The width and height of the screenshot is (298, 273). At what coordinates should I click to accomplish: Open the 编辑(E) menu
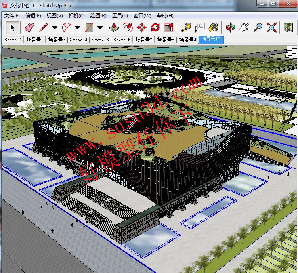click(x=33, y=16)
